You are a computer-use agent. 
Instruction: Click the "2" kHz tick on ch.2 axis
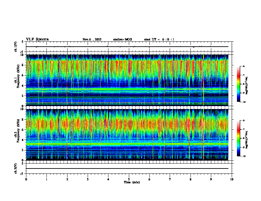coord(23,150)
